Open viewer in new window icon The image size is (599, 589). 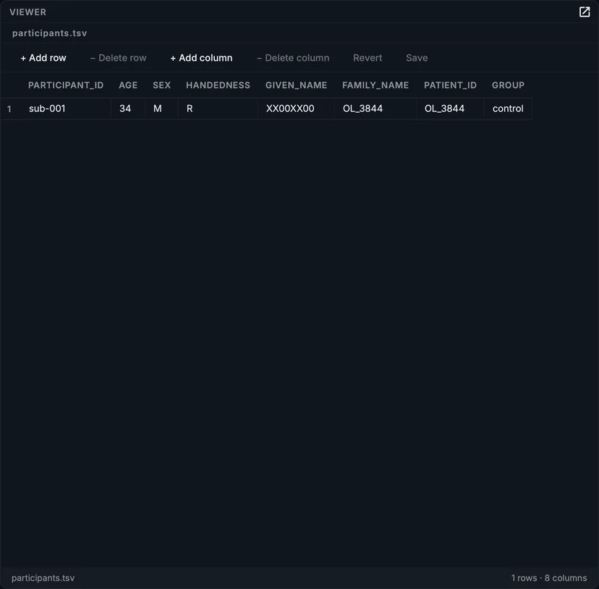[x=584, y=12]
